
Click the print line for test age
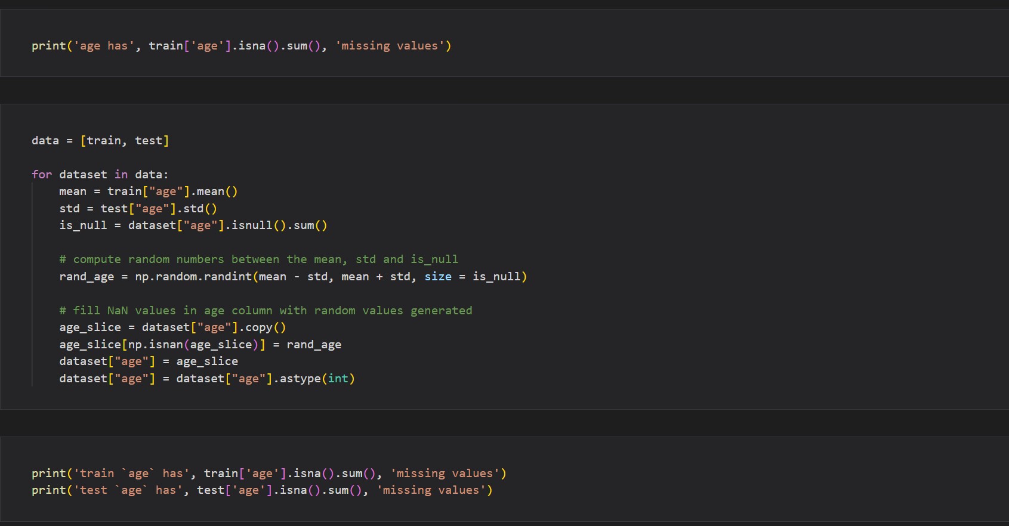[x=261, y=490]
